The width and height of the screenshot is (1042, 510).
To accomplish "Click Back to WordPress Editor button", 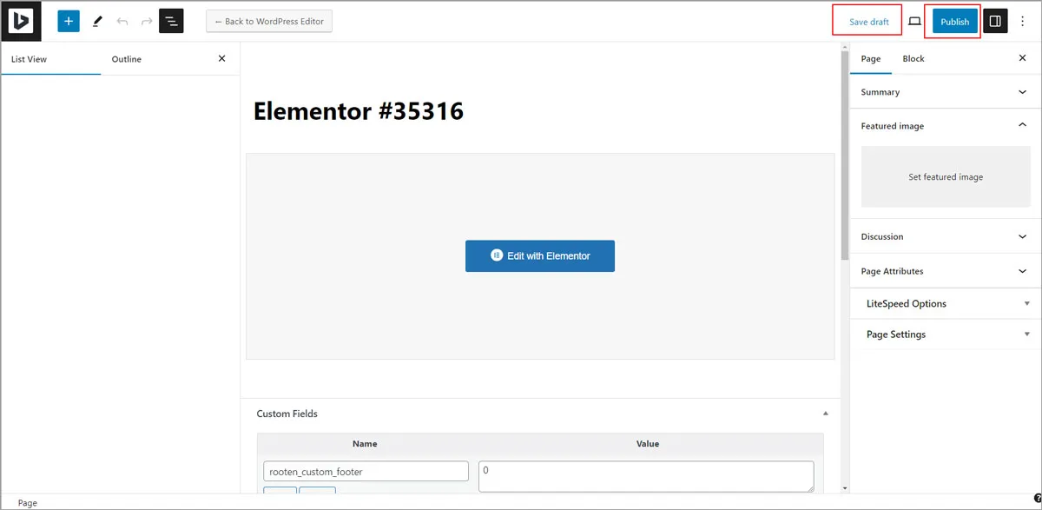I will pyautogui.click(x=269, y=22).
